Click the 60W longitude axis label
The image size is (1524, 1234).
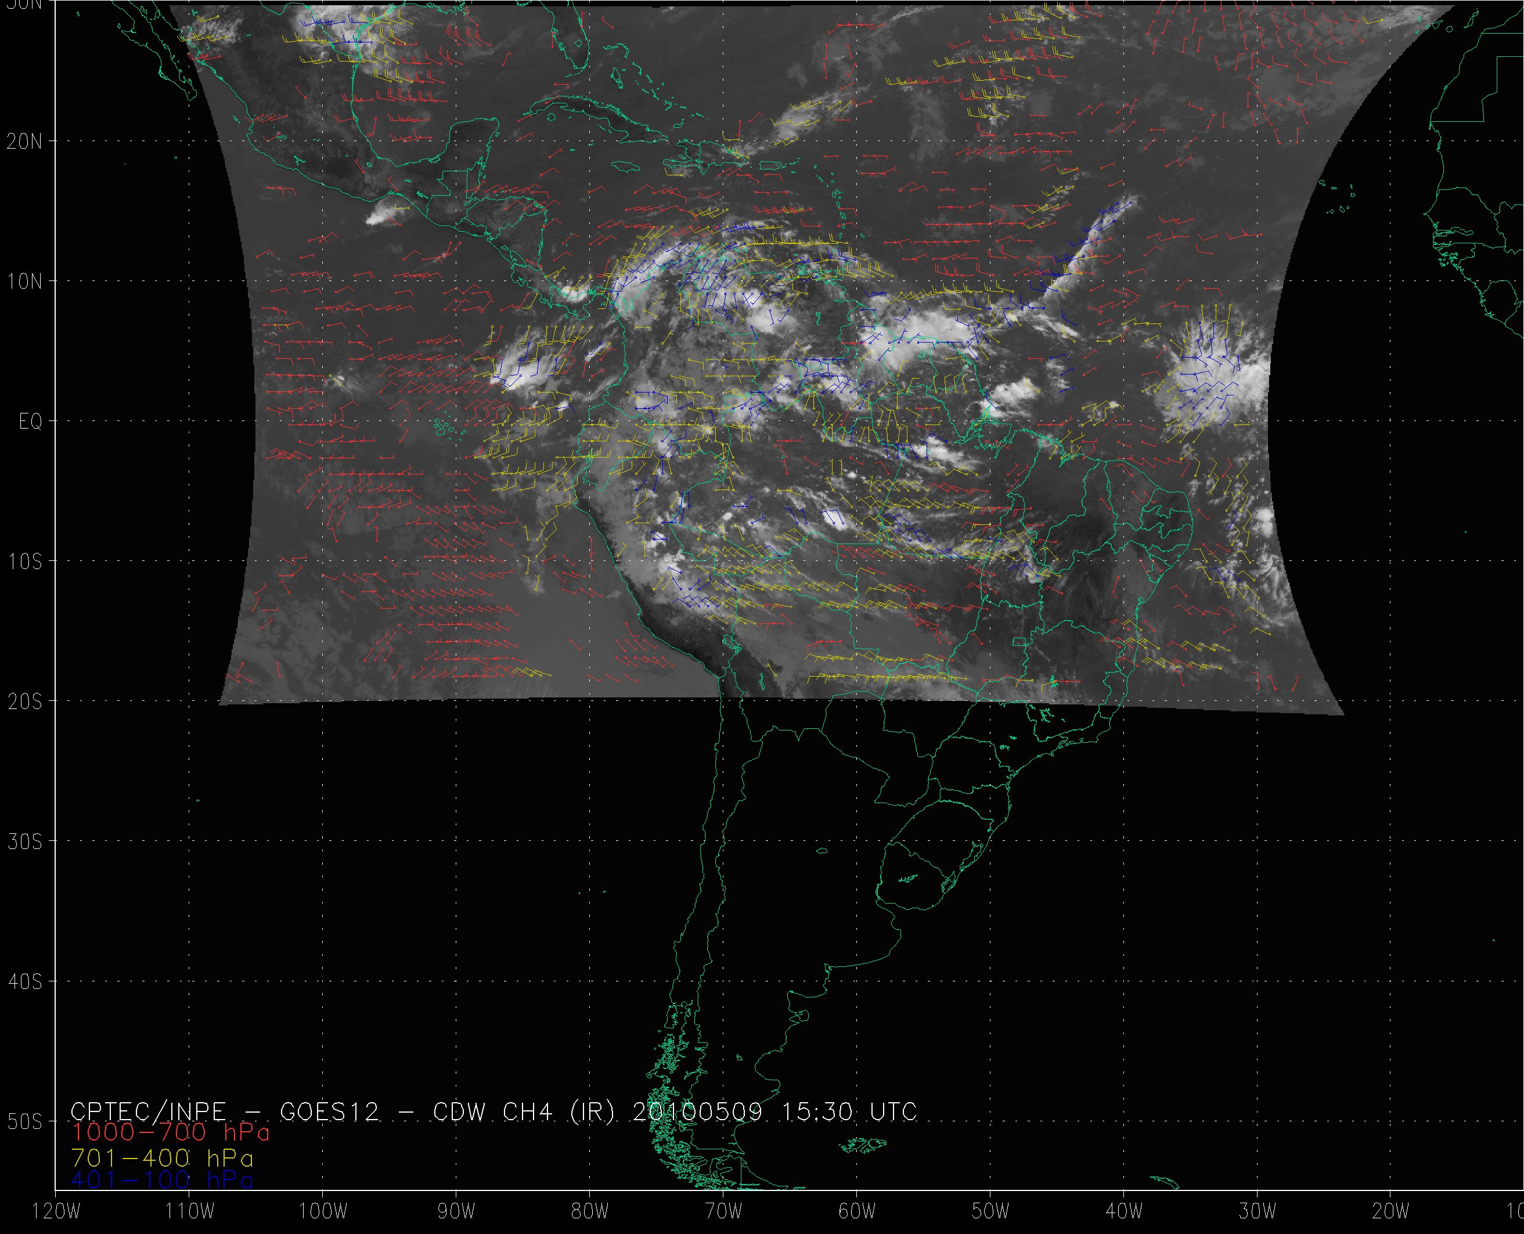(x=857, y=1212)
